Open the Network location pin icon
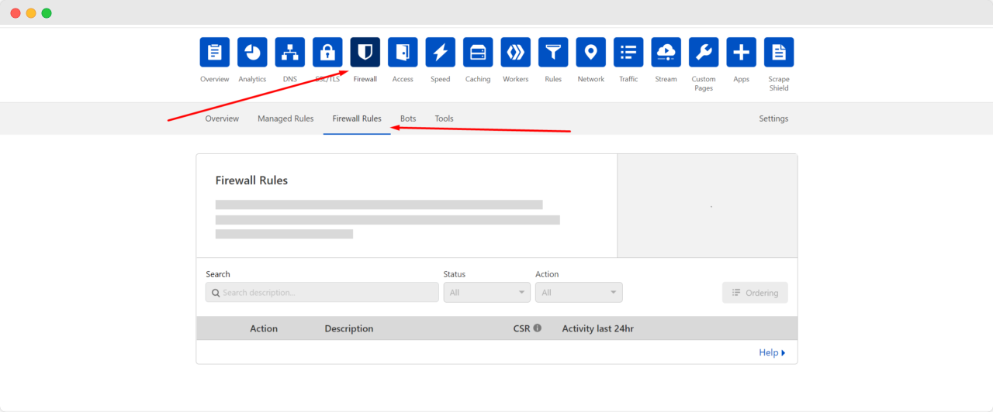Screen dimensions: 993x412 tap(591, 52)
